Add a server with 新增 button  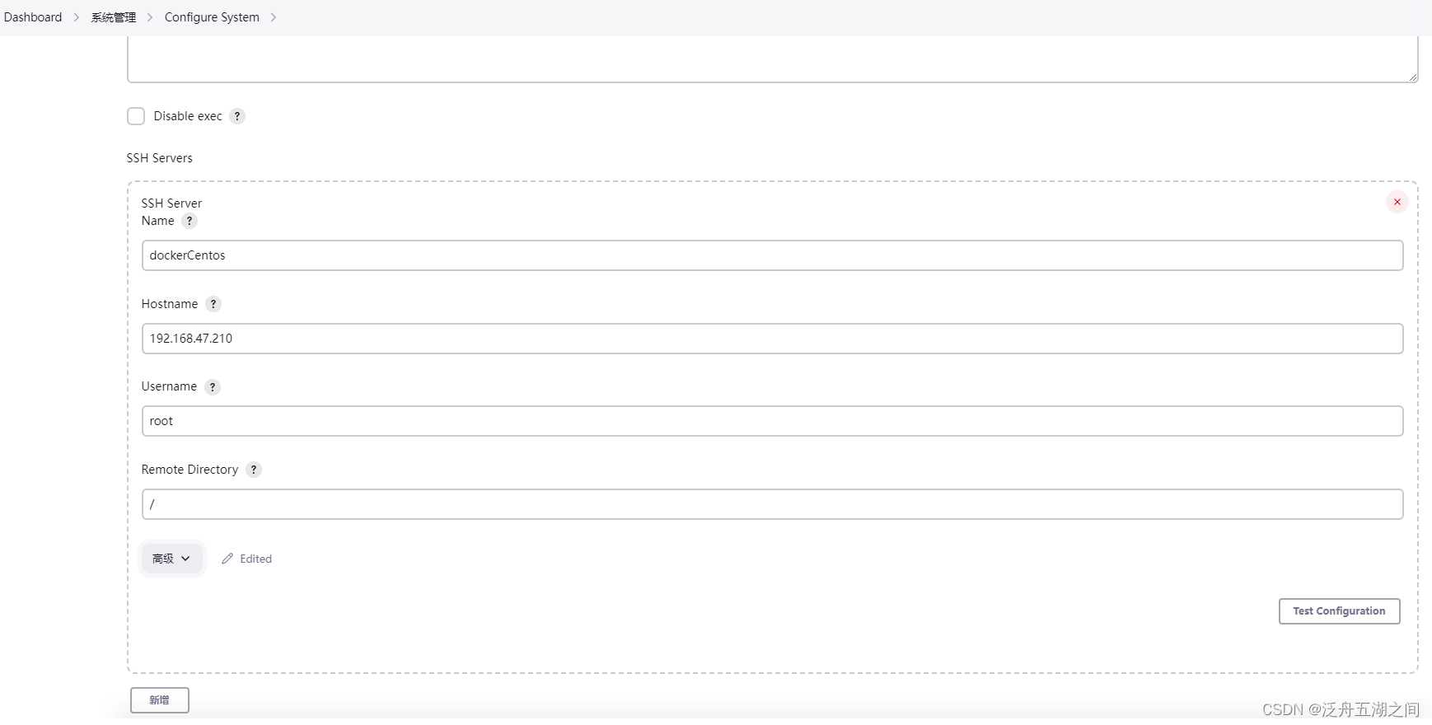click(160, 700)
